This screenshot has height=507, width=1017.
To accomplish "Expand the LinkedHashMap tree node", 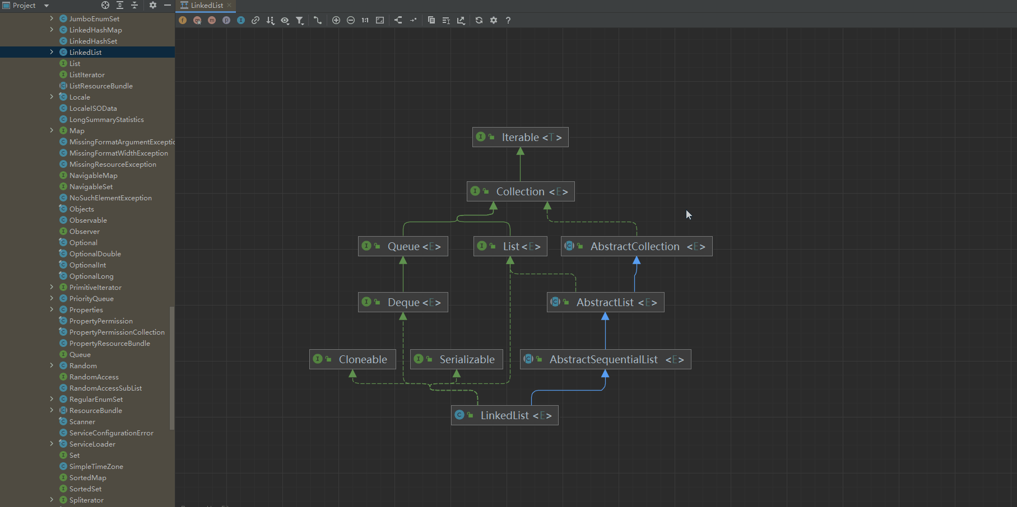I will pos(52,30).
